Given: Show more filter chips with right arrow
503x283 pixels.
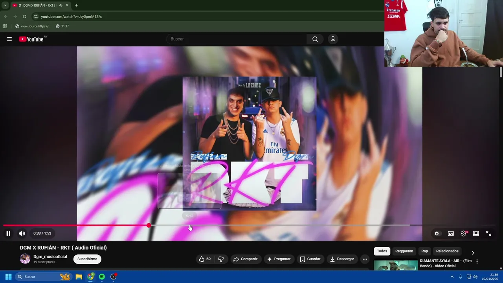Looking at the screenshot, I should pyautogui.click(x=473, y=253).
